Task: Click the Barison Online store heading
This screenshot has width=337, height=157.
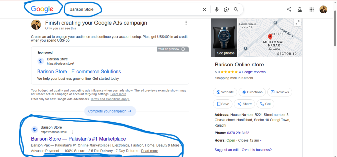Action: click(239, 65)
